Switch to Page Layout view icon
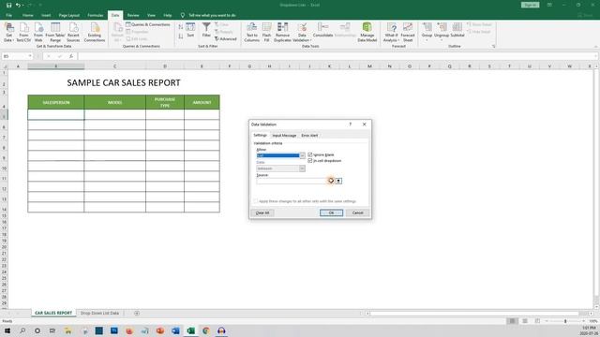600x337 pixels. pyautogui.click(x=525, y=321)
